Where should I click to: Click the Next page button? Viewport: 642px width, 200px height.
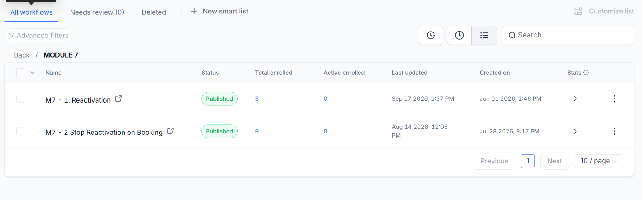(555, 161)
